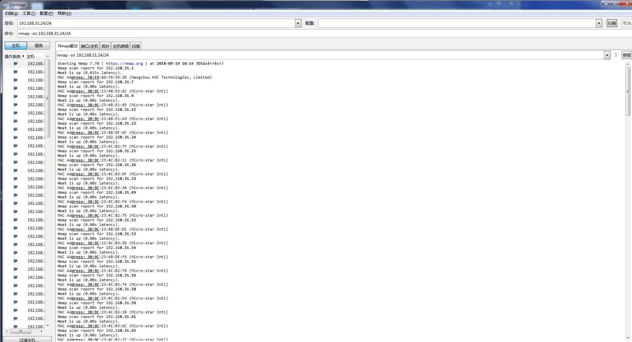Click the 明细 details button
The image size is (632, 342).
(x=626, y=55)
